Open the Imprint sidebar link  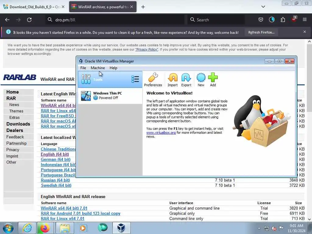tap(12, 156)
